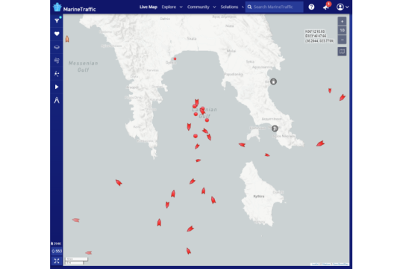Image resolution: width=403 pixels, height=269 pixels.
Task: Go to the Live Map tab
Action: (149, 7)
